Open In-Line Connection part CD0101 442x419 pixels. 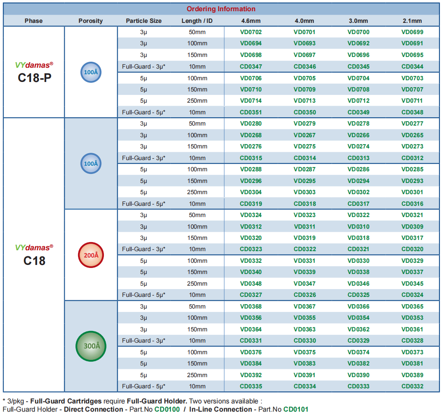pos(296,410)
